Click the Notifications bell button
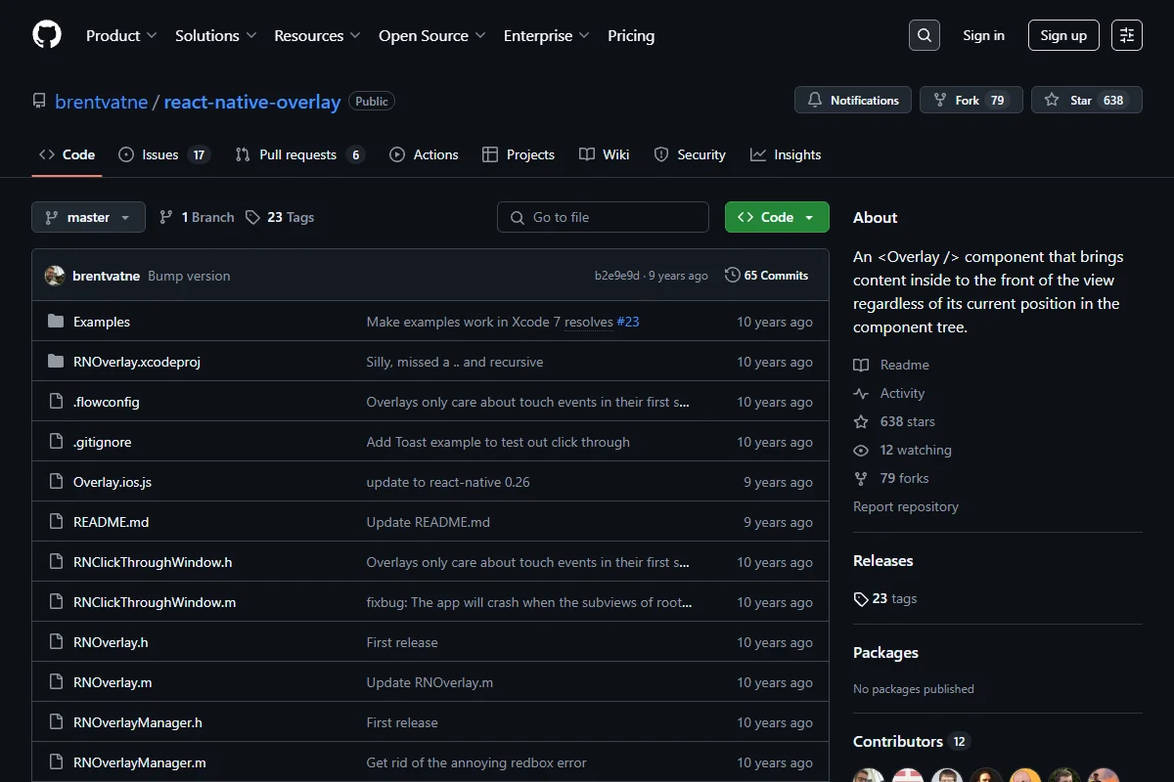Screen dimensions: 1174x782 click(853, 100)
